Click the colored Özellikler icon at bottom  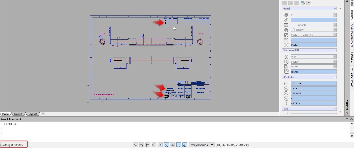tap(347, 113)
